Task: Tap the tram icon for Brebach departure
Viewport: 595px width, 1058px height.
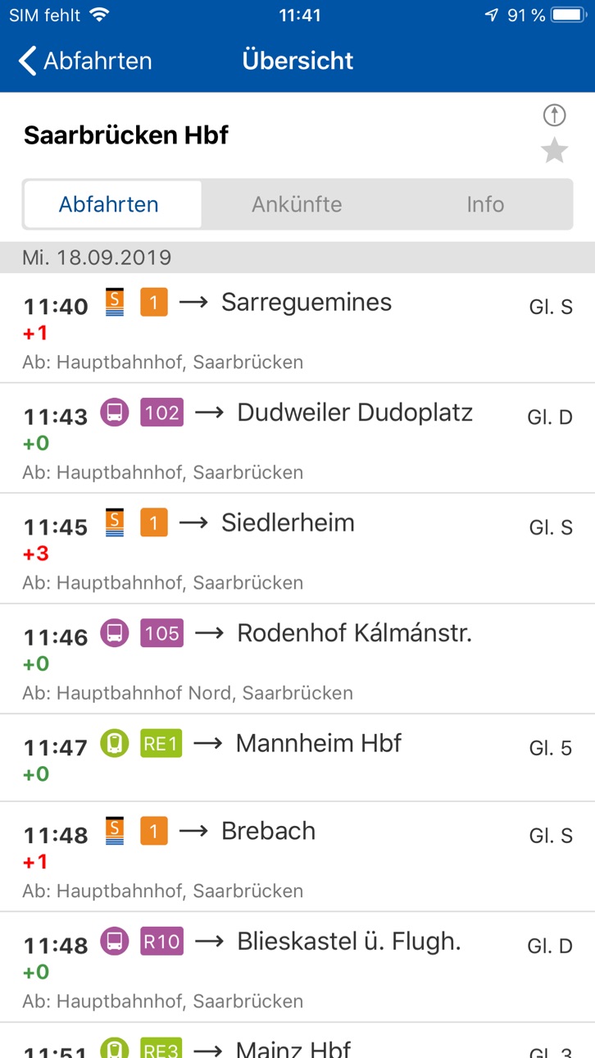Action: tap(116, 831)
